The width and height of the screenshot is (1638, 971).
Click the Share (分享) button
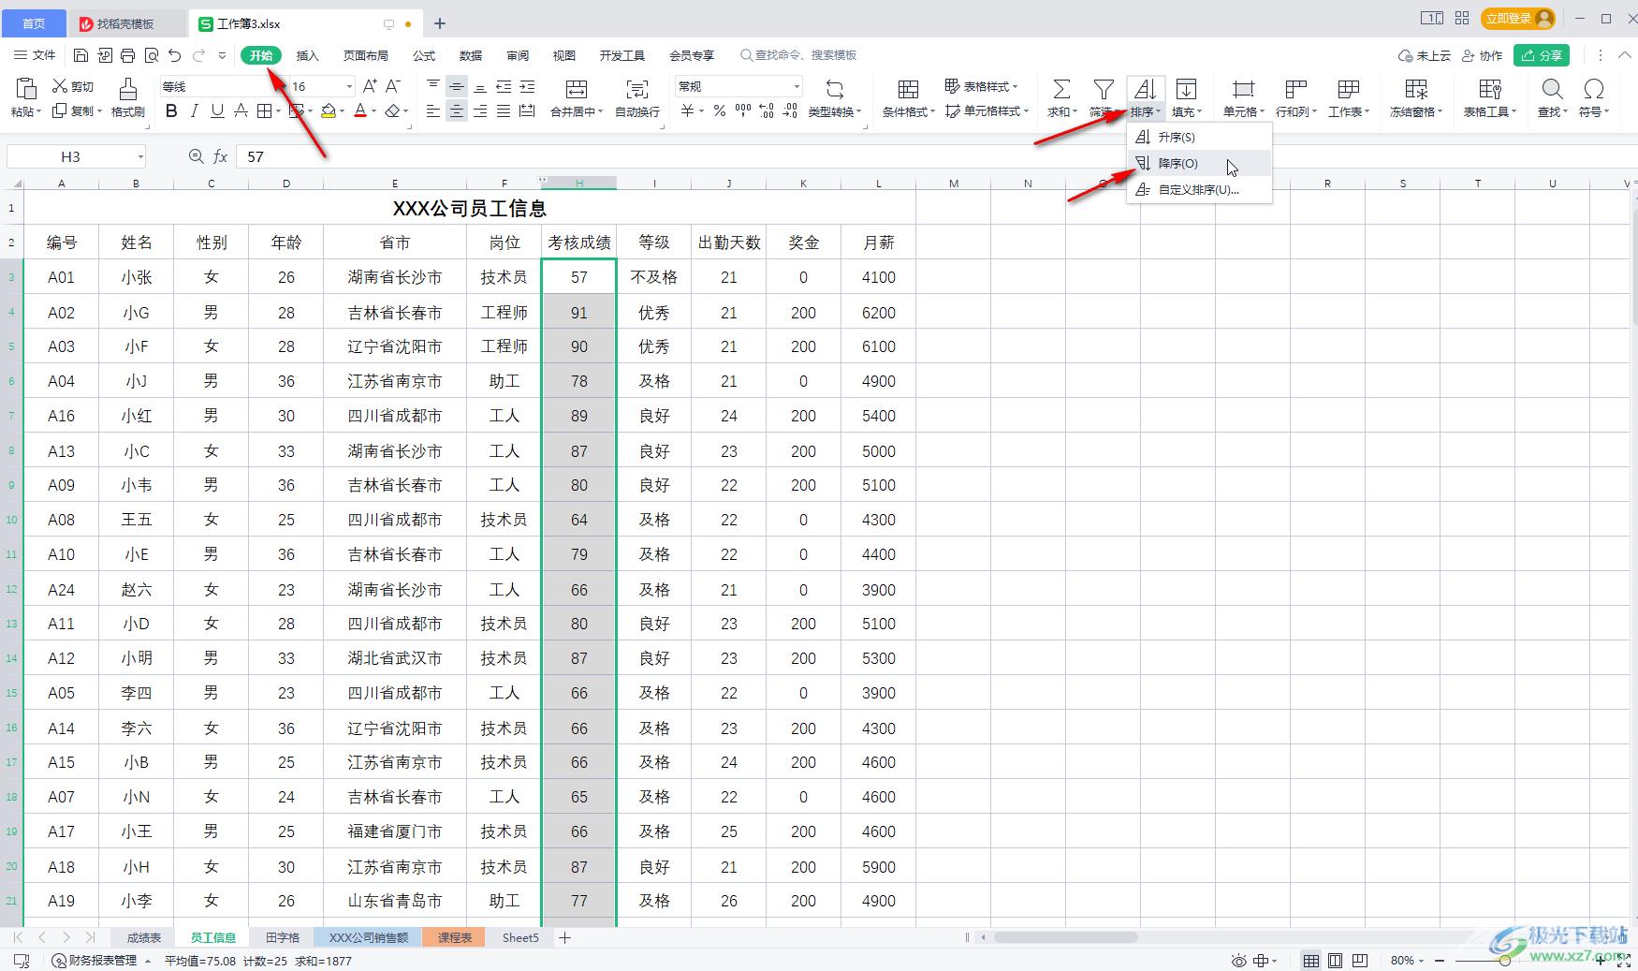[1542, 55]
